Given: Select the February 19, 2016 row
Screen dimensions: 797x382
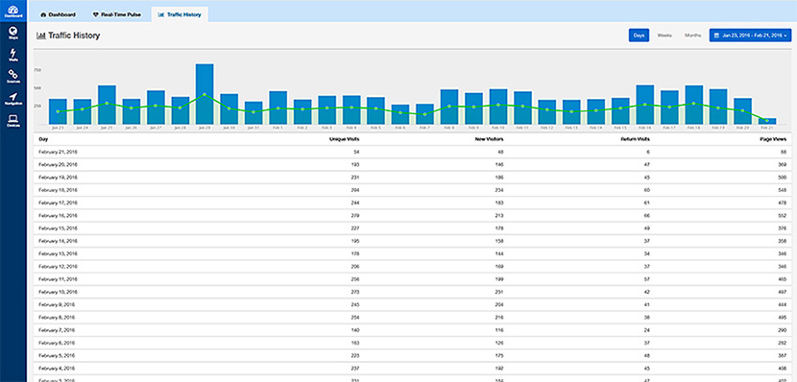Looking at the screenshot, I should tap(413, 178).
